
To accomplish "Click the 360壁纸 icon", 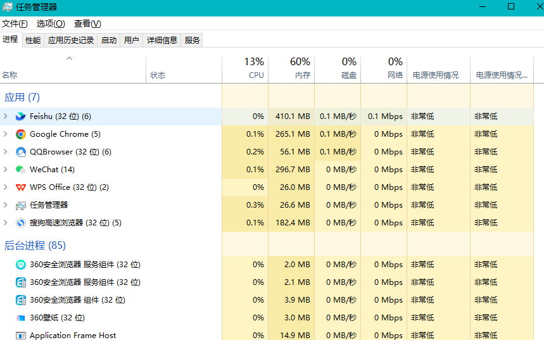I will pos(21,318).
